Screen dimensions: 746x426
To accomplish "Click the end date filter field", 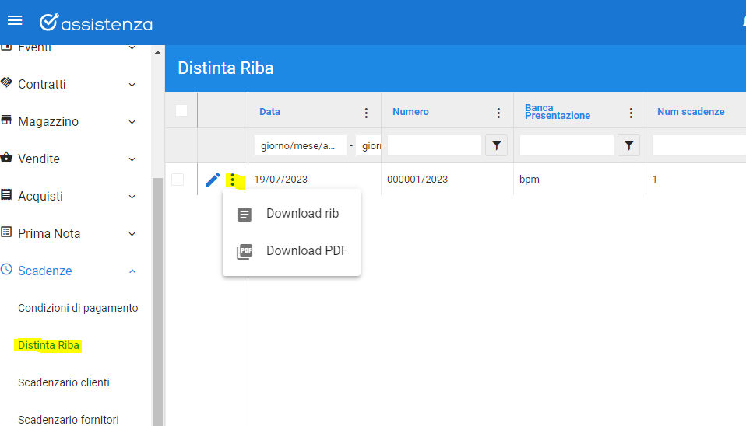I will click(x=369, y=146).
